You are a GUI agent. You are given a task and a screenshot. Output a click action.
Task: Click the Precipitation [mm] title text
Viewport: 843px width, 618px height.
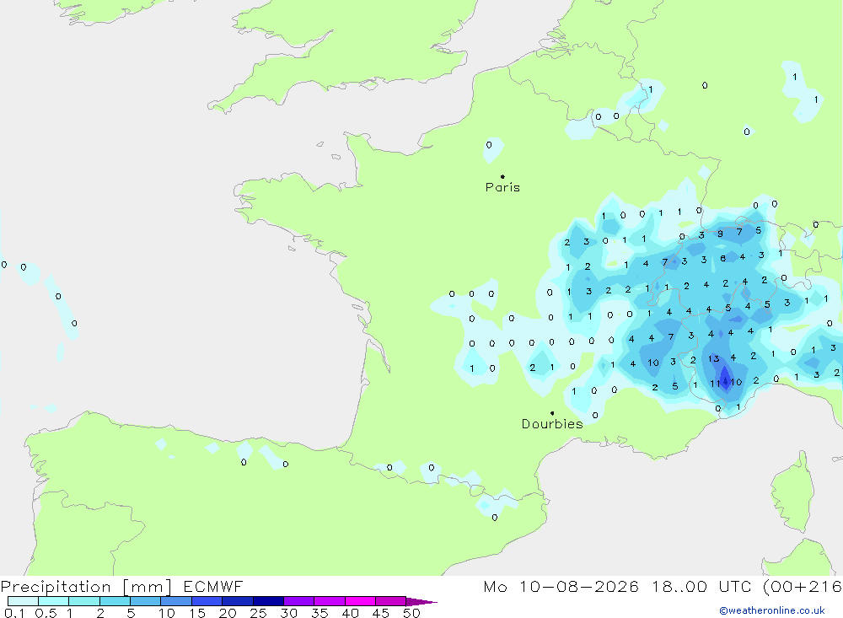coord(86,587)
